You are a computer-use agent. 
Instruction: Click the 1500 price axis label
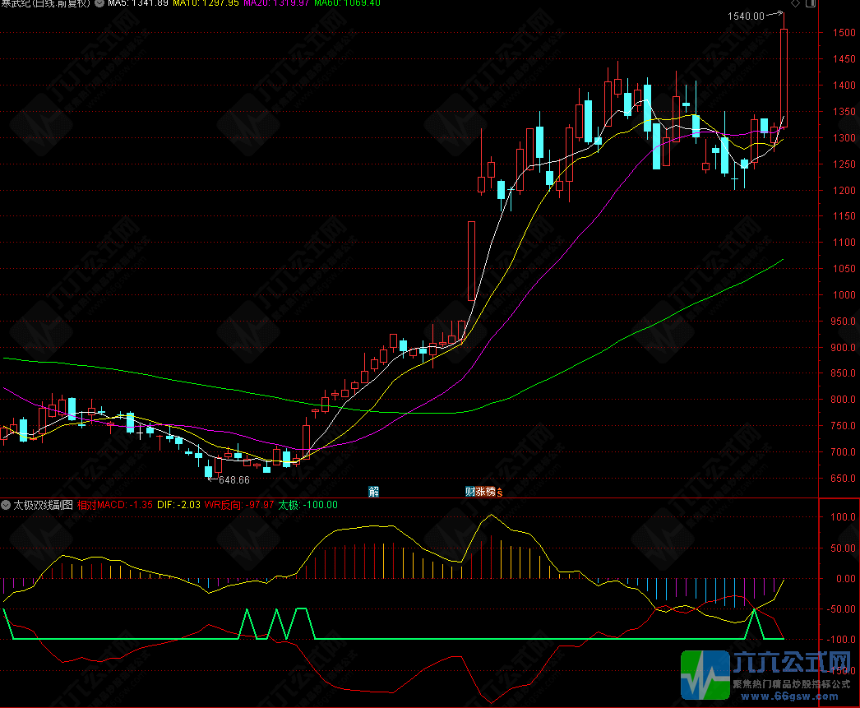click(x=844, y=32)
